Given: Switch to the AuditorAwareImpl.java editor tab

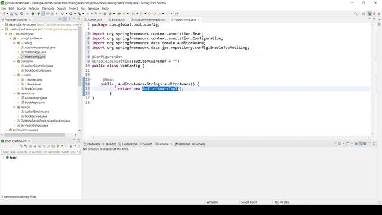Looking at the screenshot, I should click(148, 20).
